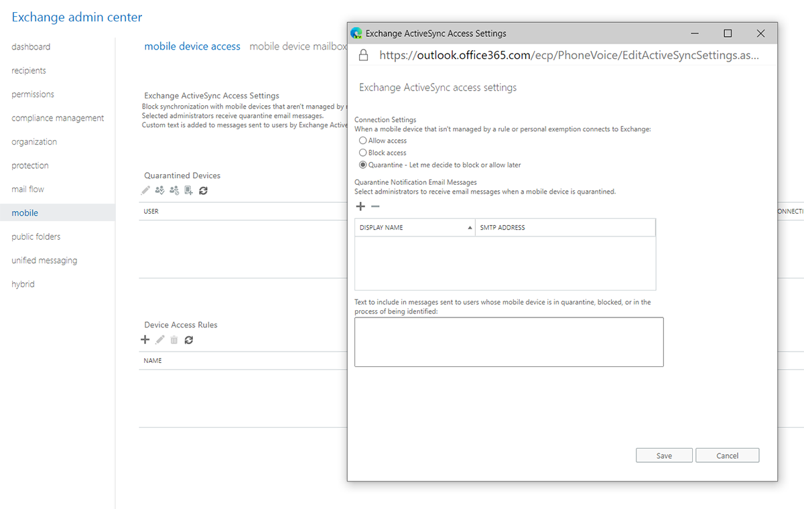The width and height of the screenshot is (804, 509).
Task: Open permissions in left navigation
Action: tap(33, 94)
